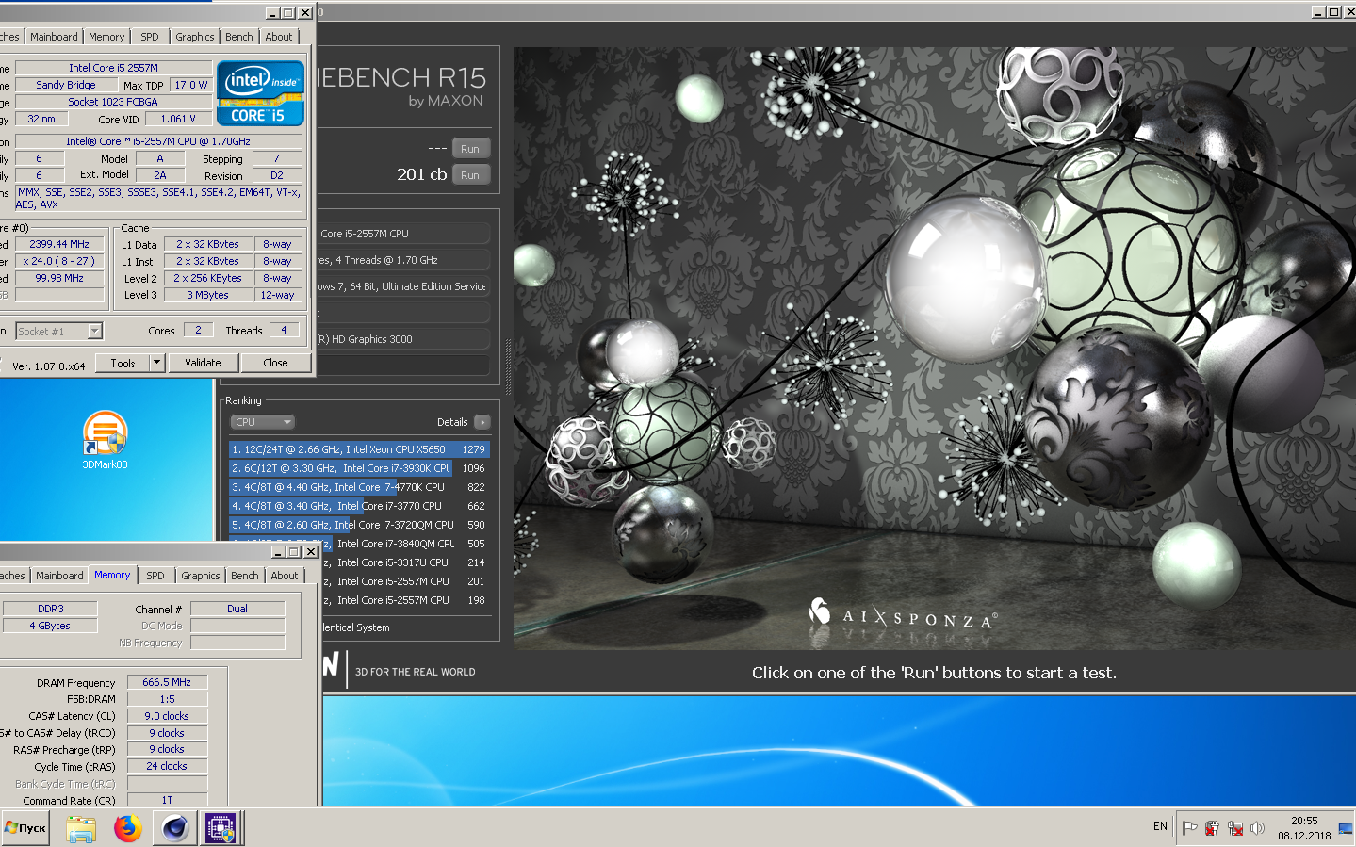
Task: Click the Sandy Bridge code name field
Action: pyautogui.click(x=66, y=85)
